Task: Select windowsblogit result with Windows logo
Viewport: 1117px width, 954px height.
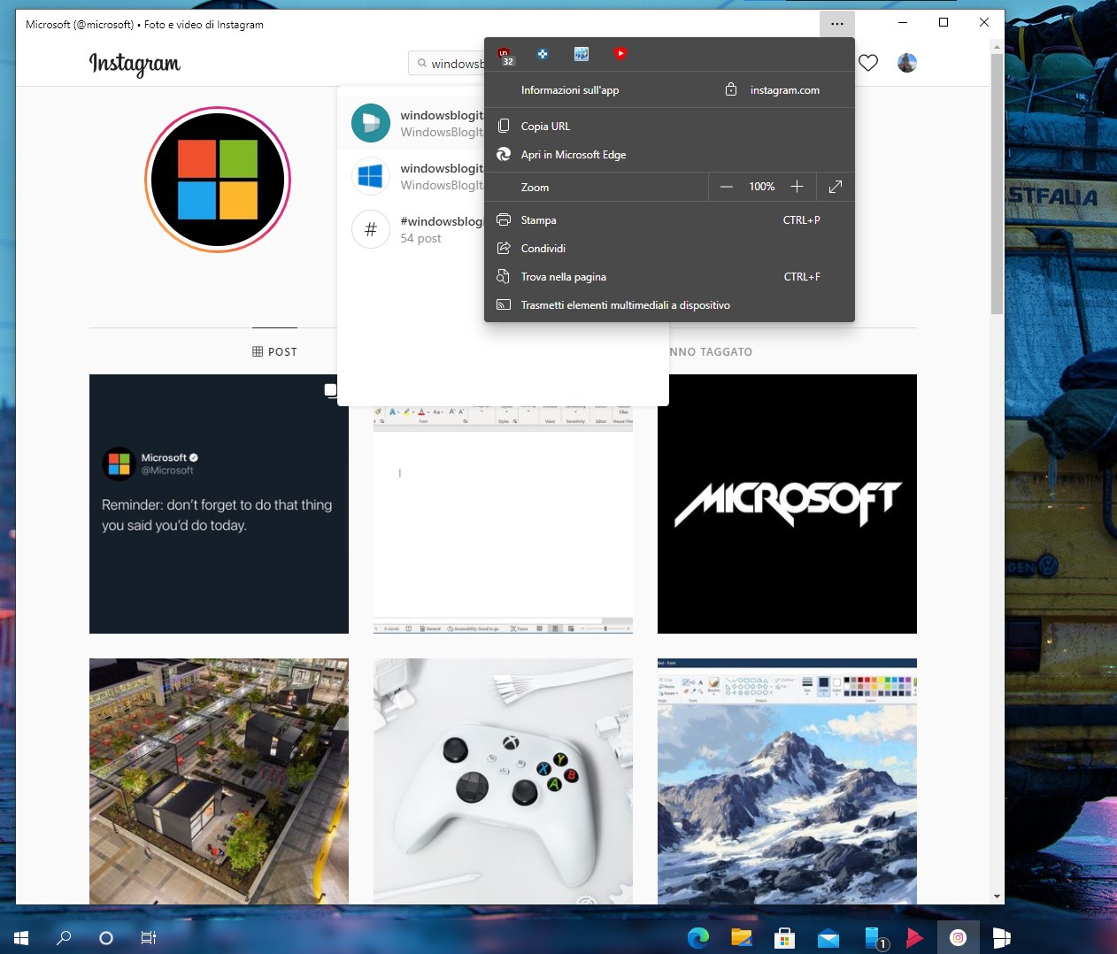Action: tap(412, 176)
